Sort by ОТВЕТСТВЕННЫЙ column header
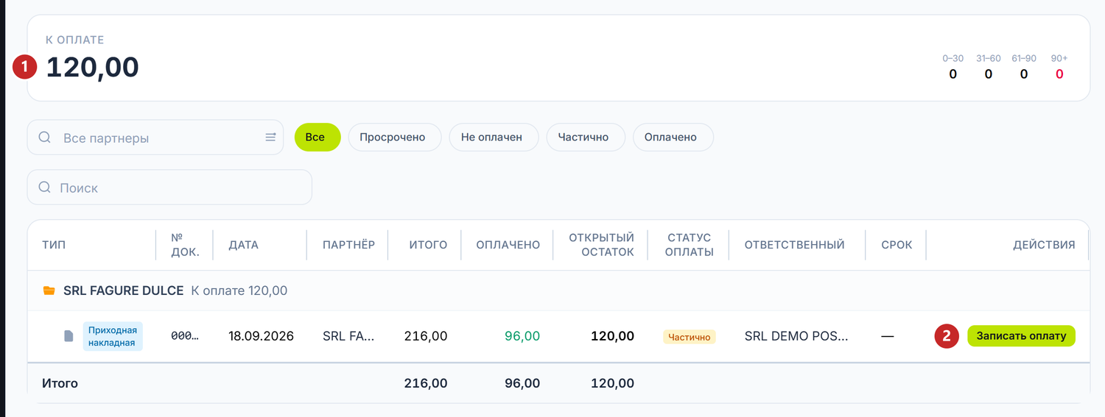This screenshot has width=1105, height=417. click(x=794, y=245)
